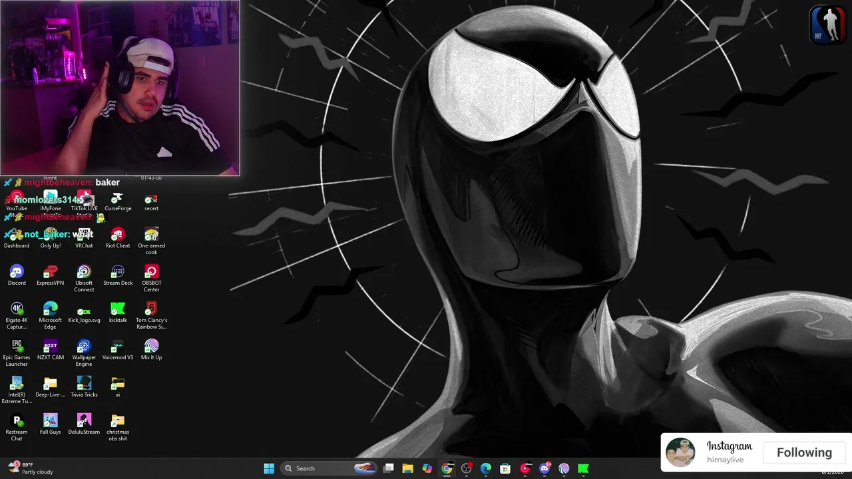Open the Wallpaper Engine shortcut
This screenshot has width=852, height=479.
point(84,353)
